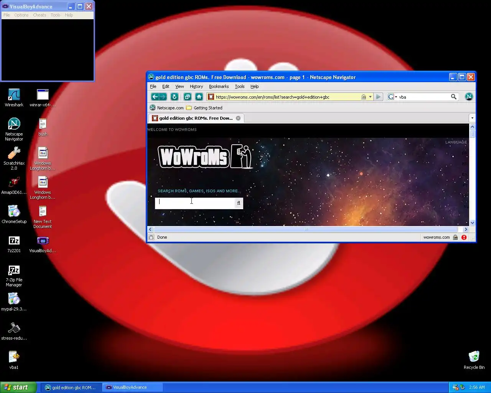The height and width of the screenshot is (393, 491).
Task: Click the page icon left of Done
Action: click(x=151, y=237)
